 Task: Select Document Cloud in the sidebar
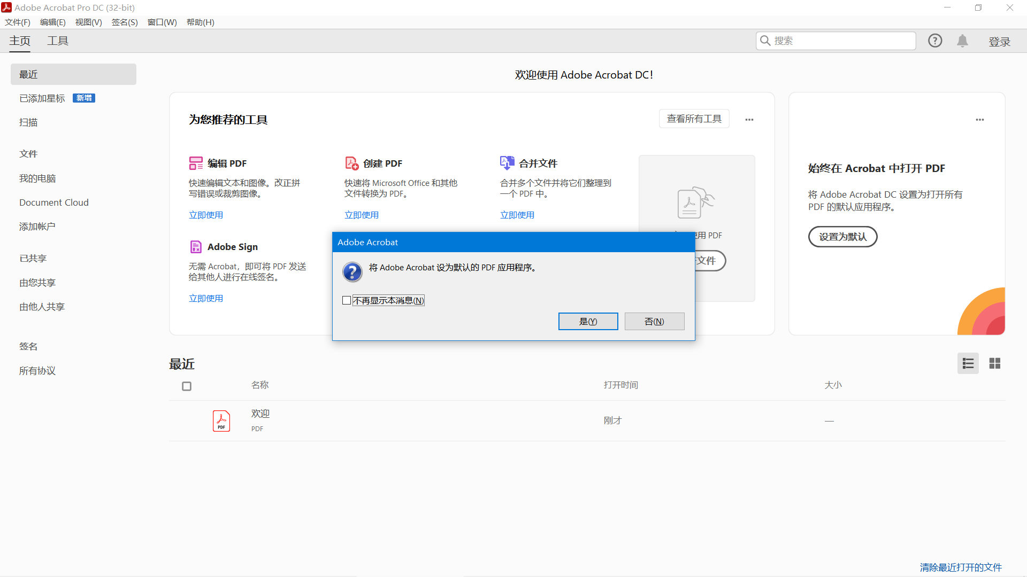click(54, 202)
